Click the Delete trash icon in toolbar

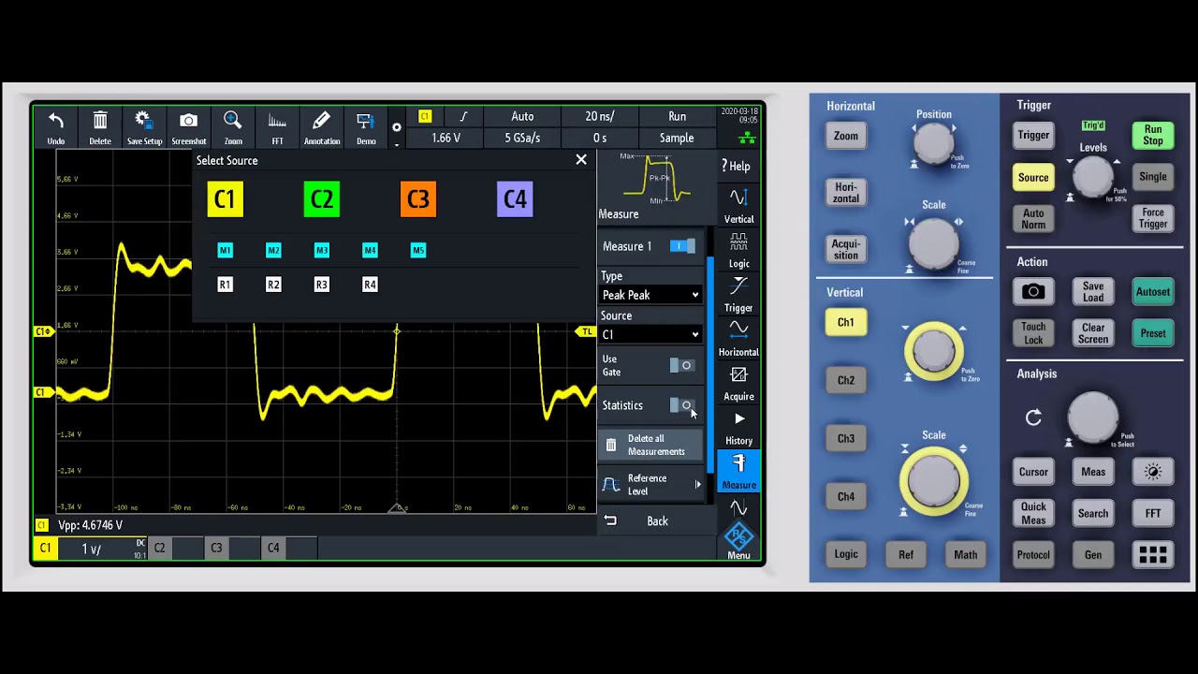tap(100, 127)
